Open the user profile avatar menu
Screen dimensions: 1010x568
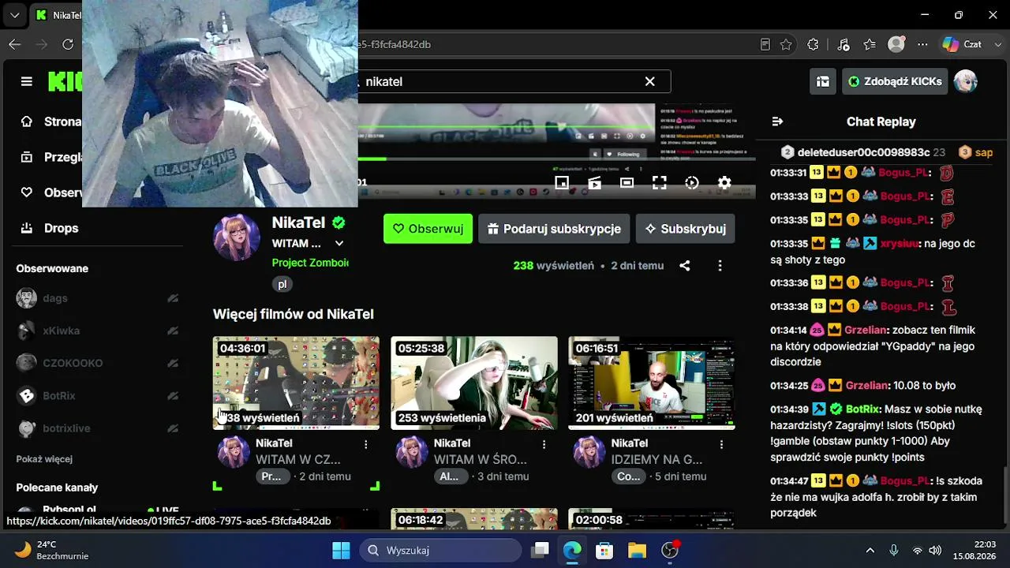pyautogui.click(x=966, y=81)
